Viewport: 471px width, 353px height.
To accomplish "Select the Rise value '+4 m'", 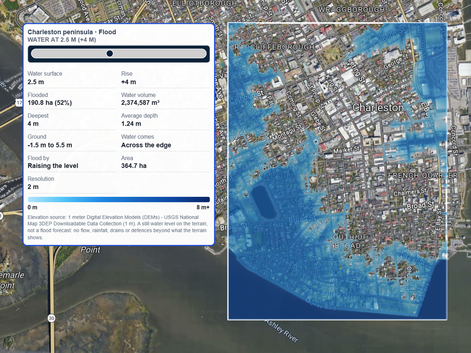I will (129, 82).
